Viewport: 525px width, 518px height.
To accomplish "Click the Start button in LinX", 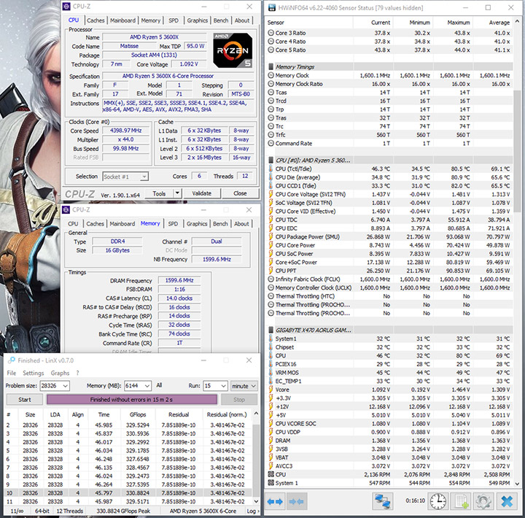I will tap(24, 399).
